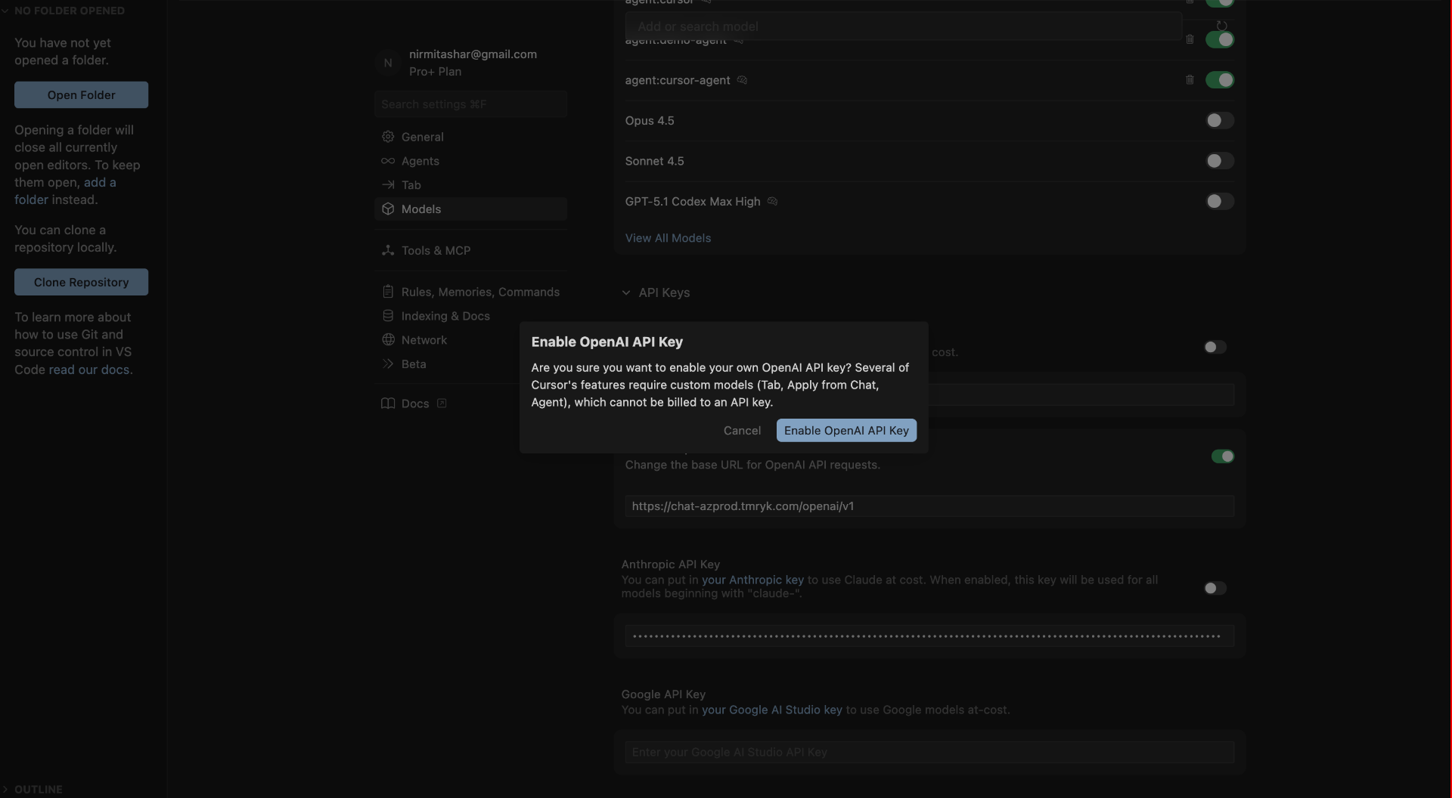Open the View All Models link
1452x798 pixels.
click(x=668, y=237)
